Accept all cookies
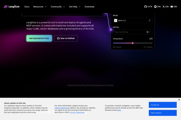 tap(163, 105)
